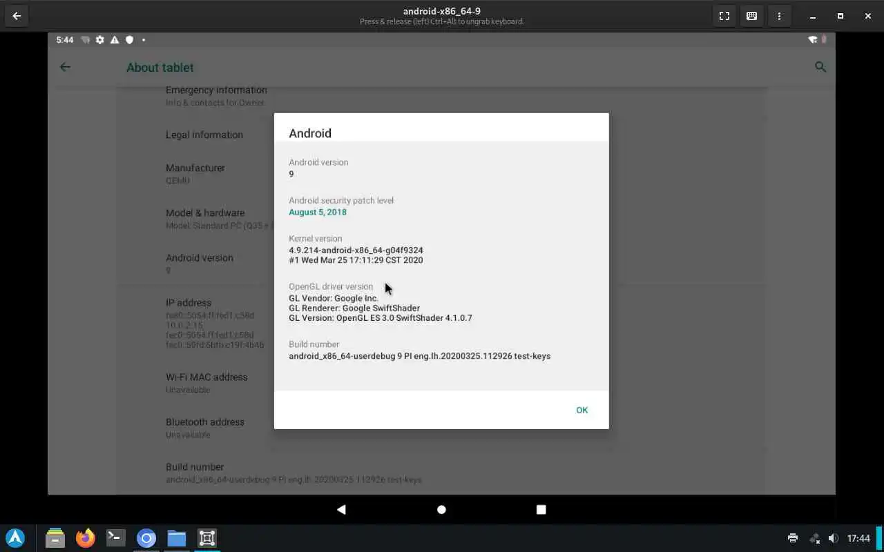The width and height of the screenshot is (884, 552).
Task: Open search in About tablet settings
Action: pos(820,67)
